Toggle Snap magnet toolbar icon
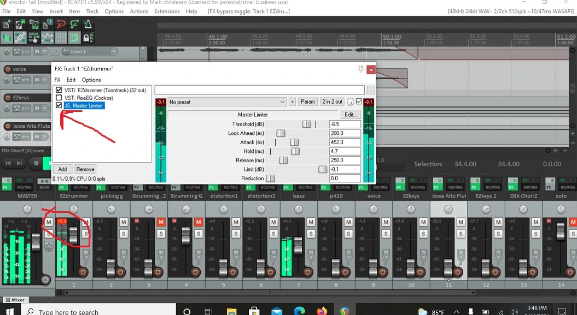 74,38
